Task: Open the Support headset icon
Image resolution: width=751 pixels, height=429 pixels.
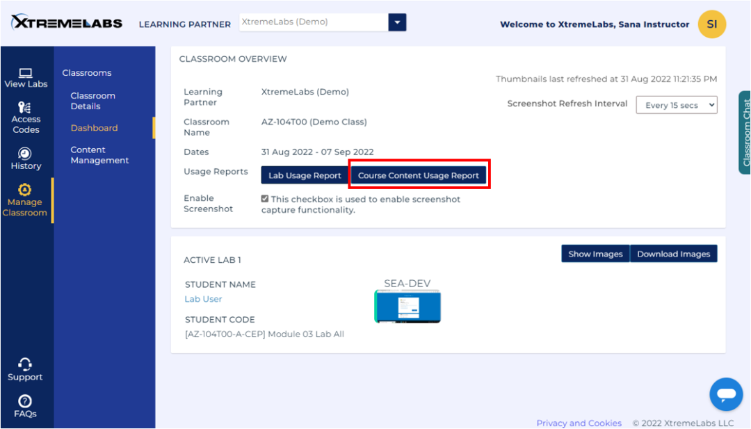Action: point(25,364)
